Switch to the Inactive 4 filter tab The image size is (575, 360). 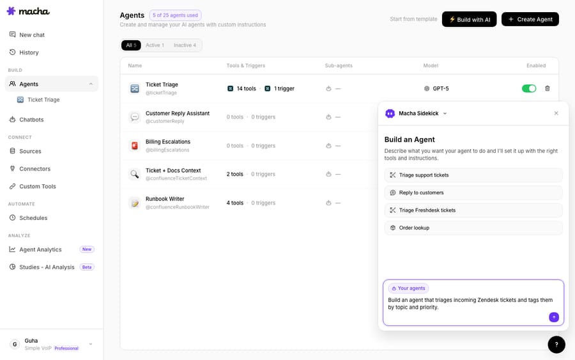pyautogui.click(x=185, y=45)
